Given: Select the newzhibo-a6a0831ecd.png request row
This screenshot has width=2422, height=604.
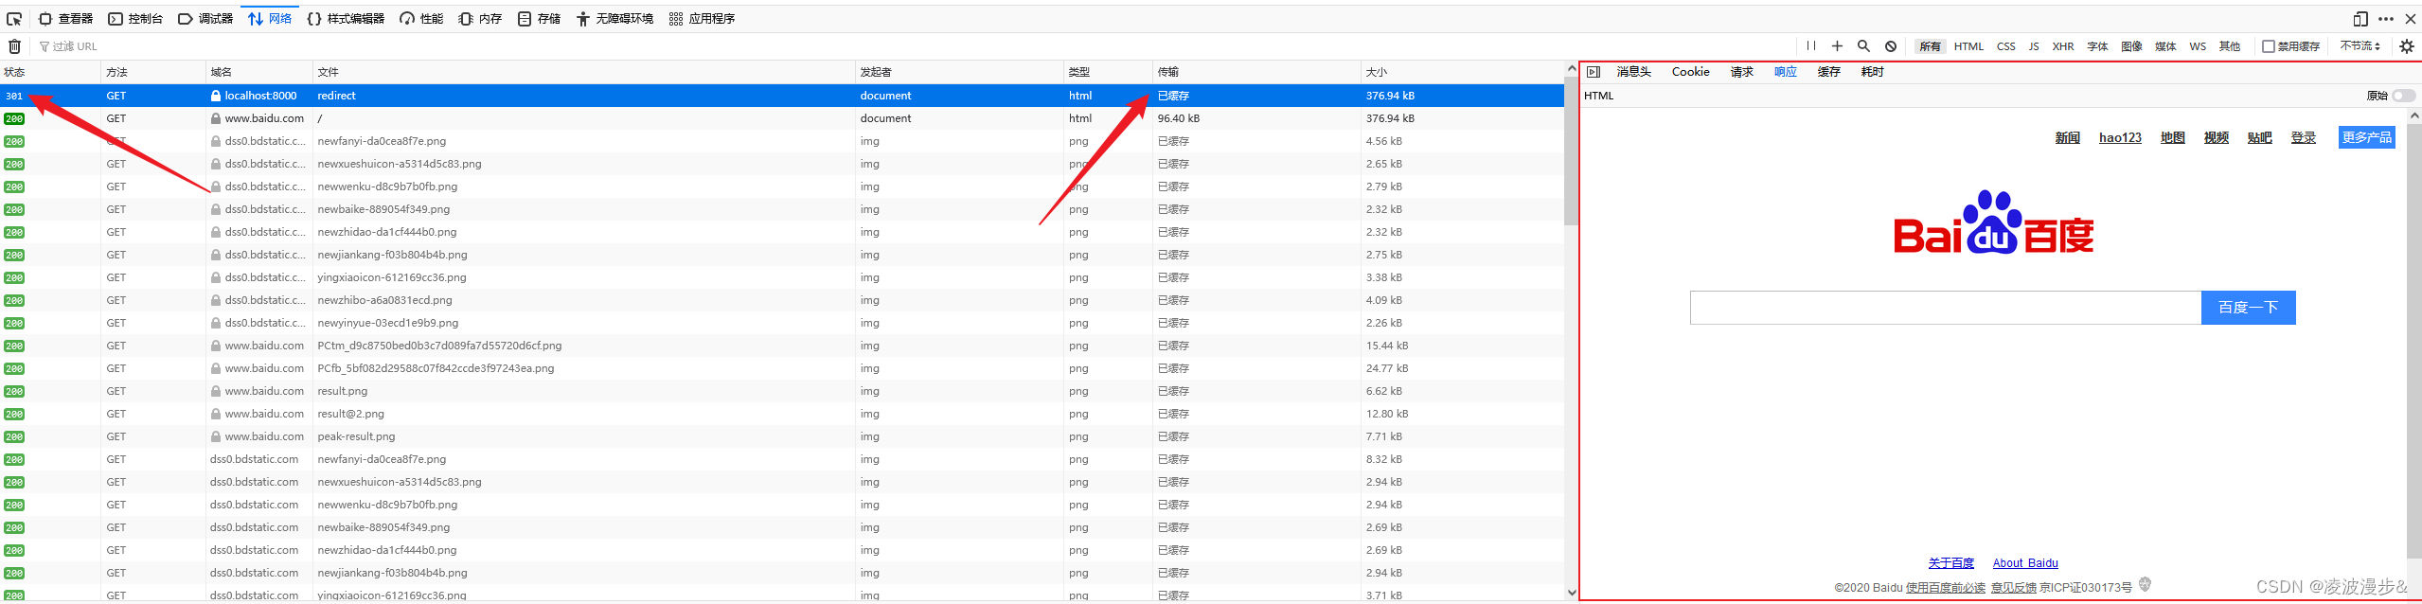Looking at the screenshot, I should 782,300.
